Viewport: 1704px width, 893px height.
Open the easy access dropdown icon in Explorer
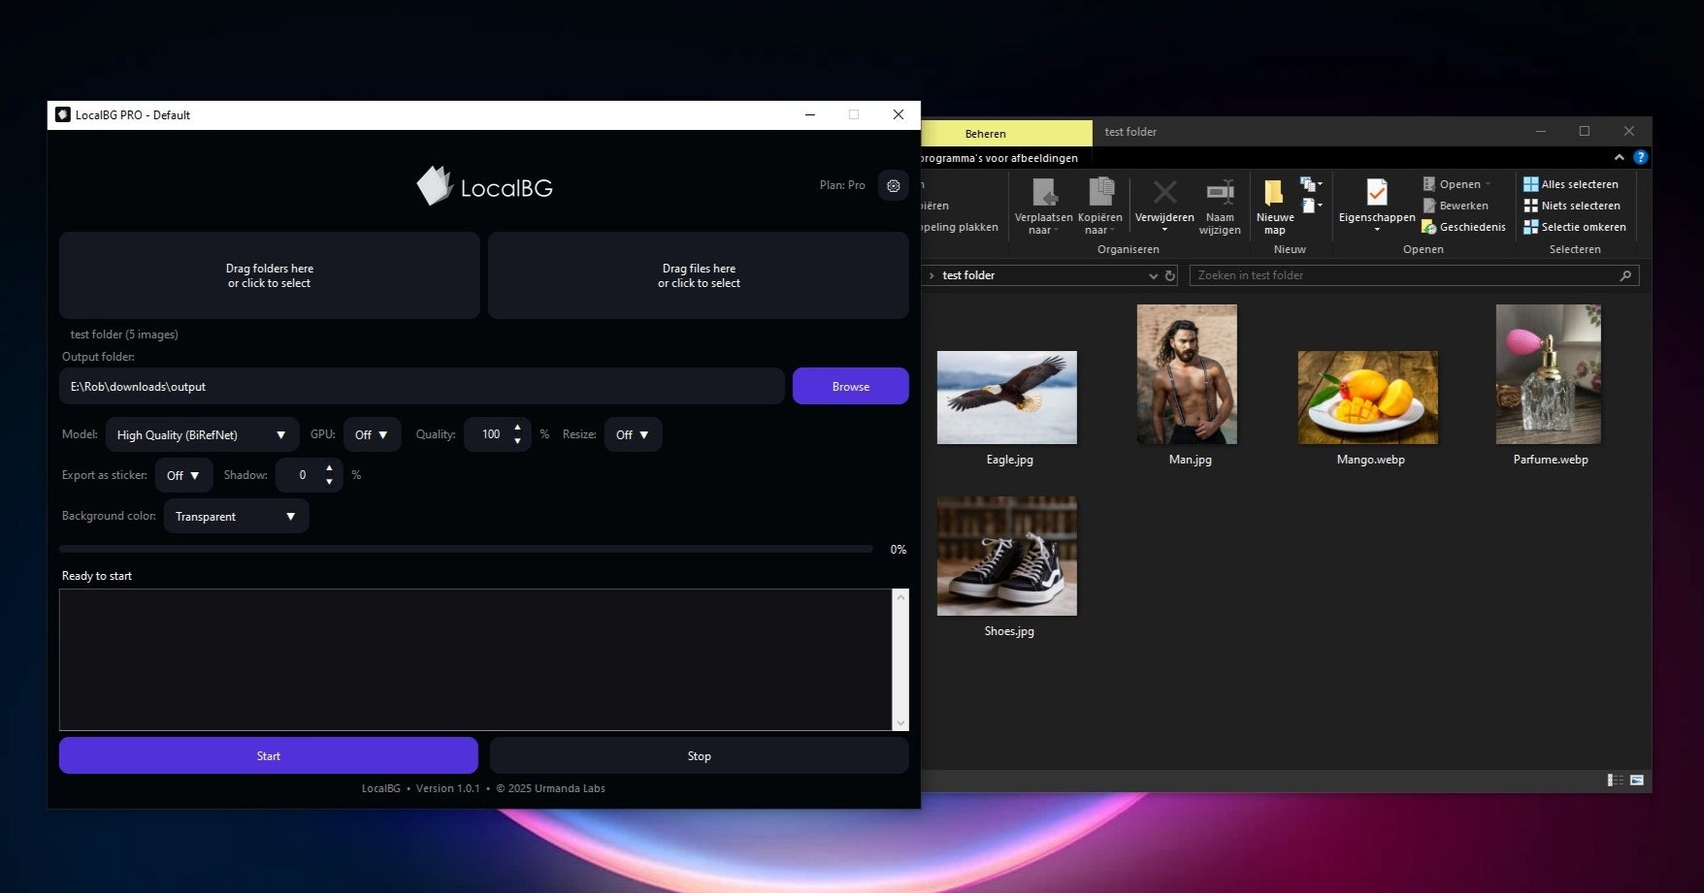pyautogui.click(x=1311, y=205)
